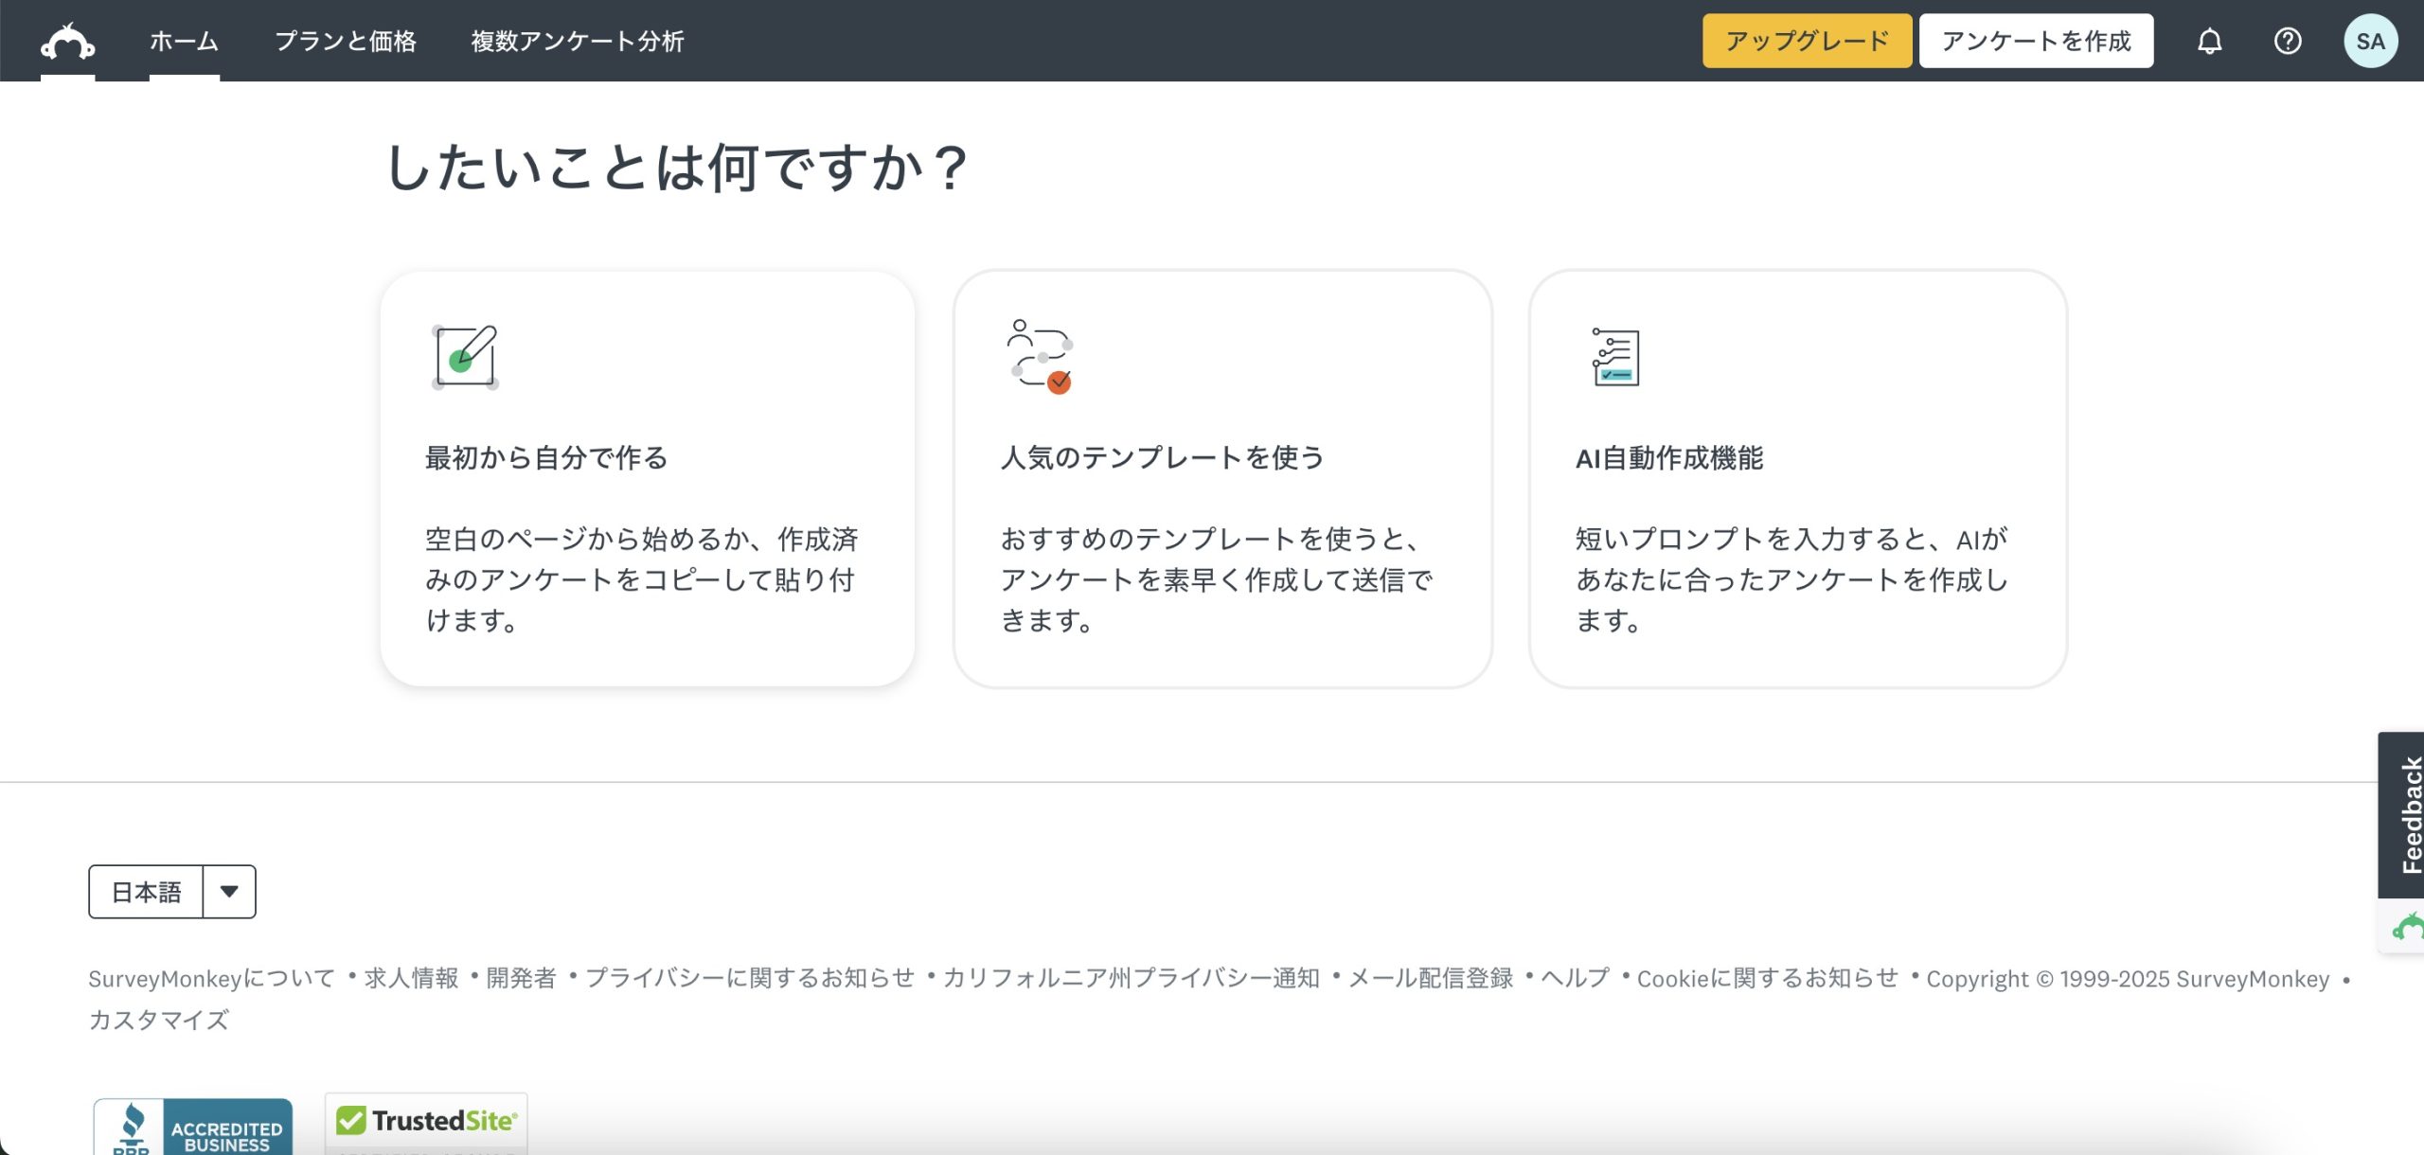Open the 求人情報 footer link

[411, 978]
